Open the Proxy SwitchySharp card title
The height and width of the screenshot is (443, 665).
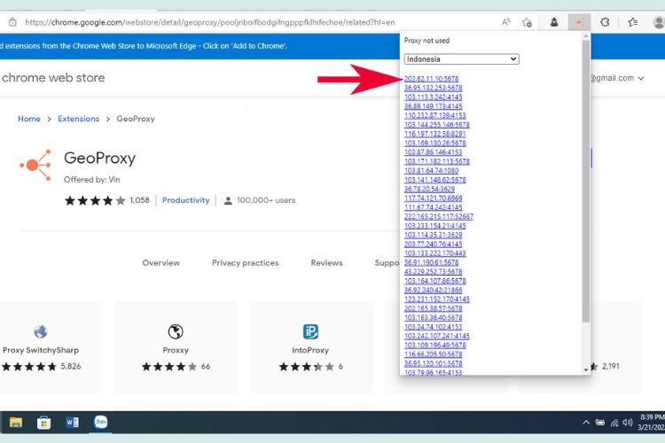41,350
